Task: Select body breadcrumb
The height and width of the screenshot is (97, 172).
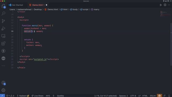Action: 74,9
